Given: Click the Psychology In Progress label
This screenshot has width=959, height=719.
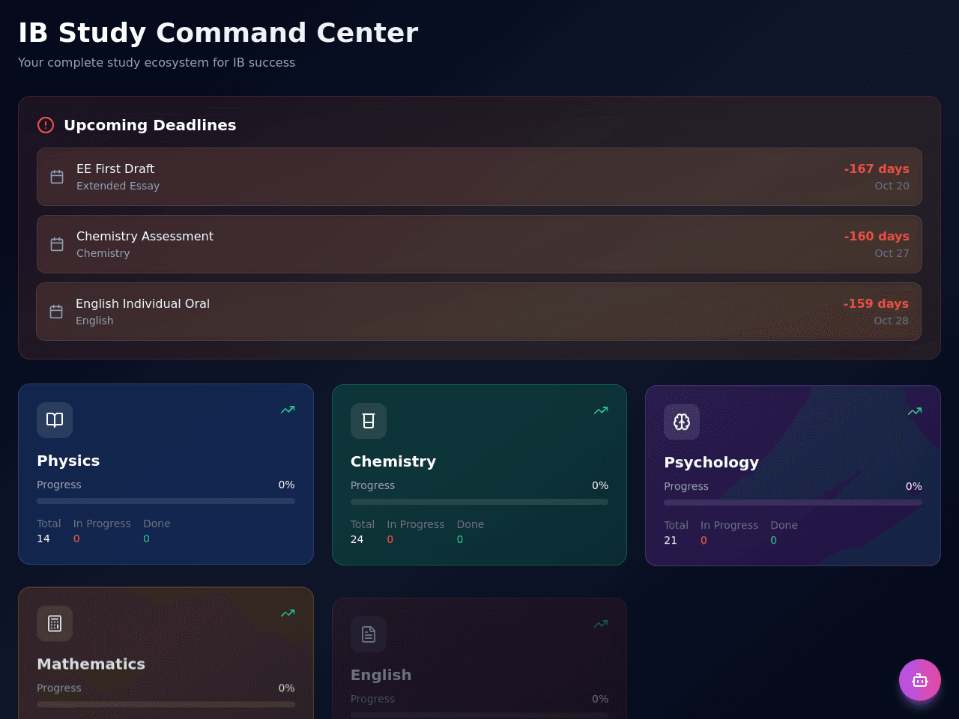Looking at the screenshot, I should click(x=729, y=525).
